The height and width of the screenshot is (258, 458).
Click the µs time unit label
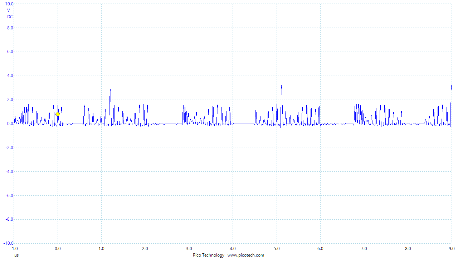[x=16, y=255]
